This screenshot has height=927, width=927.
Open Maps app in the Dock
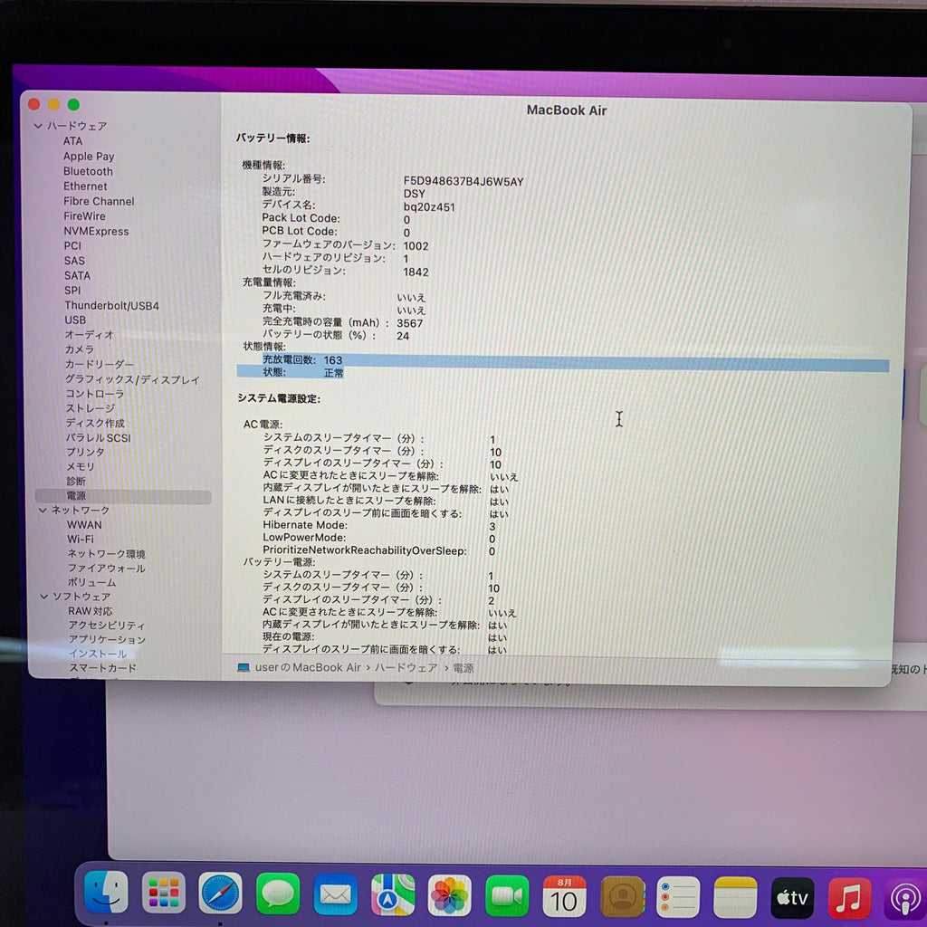pyautogui.click(x=393, y=895)
